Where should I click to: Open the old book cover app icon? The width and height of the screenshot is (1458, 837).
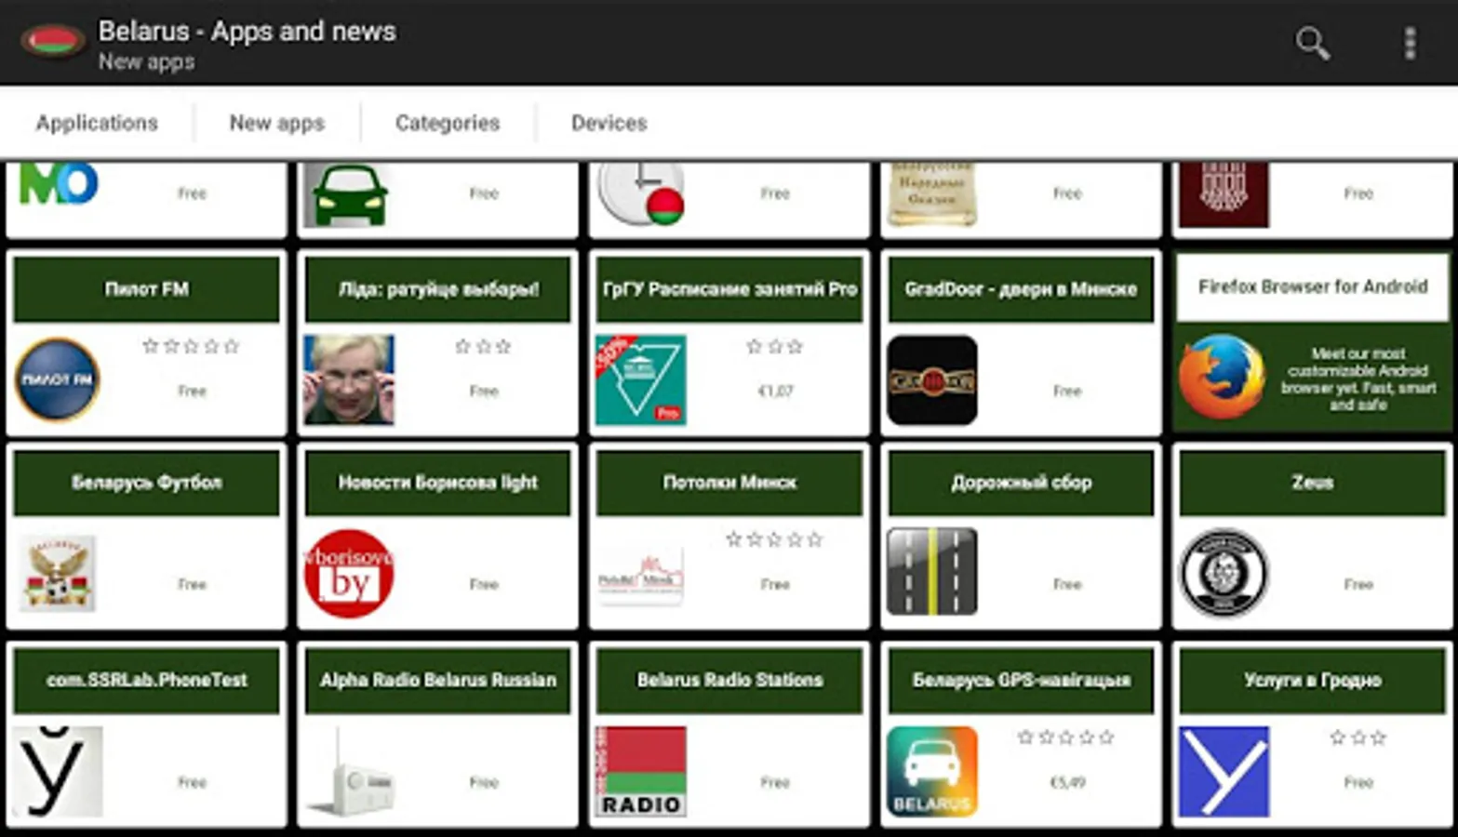point(931,194)
